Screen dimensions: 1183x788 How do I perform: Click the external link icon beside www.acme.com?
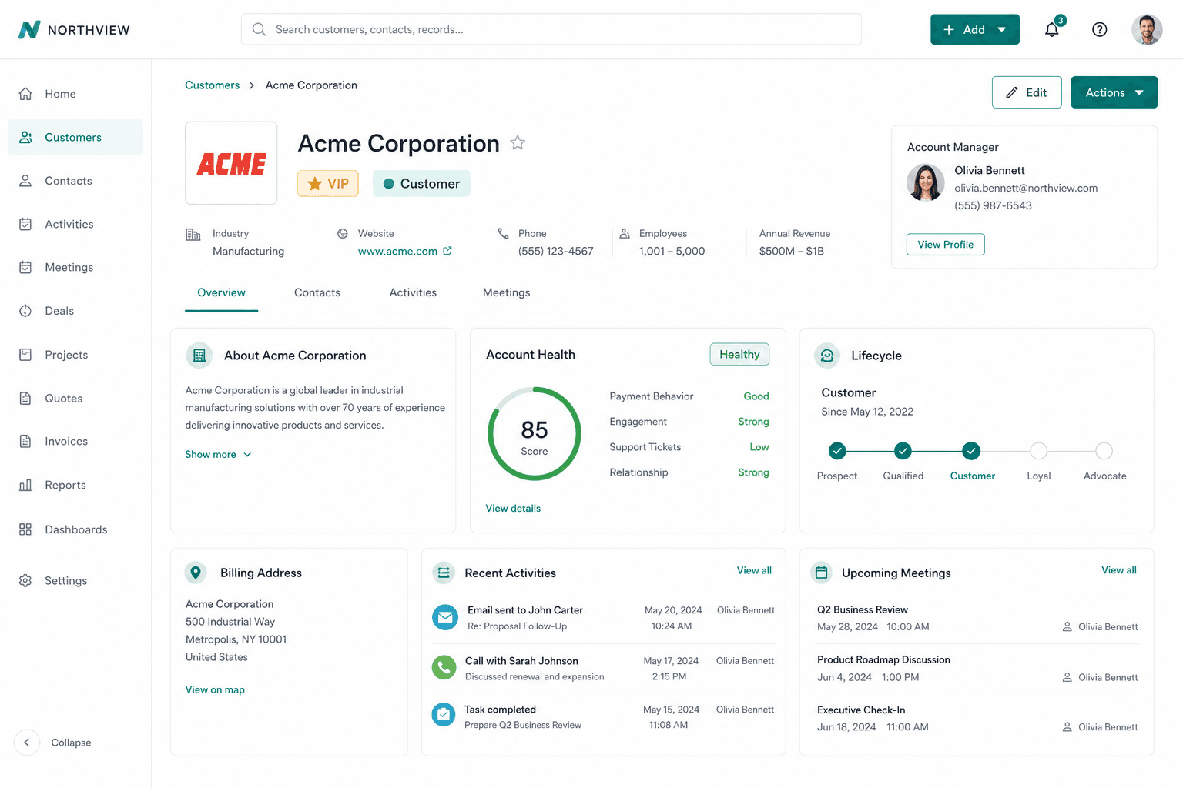[x=447, y=251]
